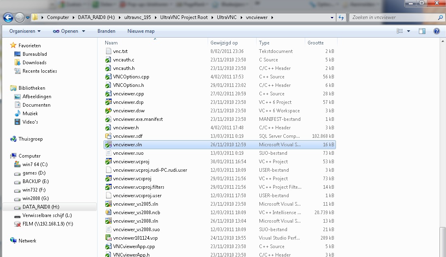Click the search magnifier icon

441,17
